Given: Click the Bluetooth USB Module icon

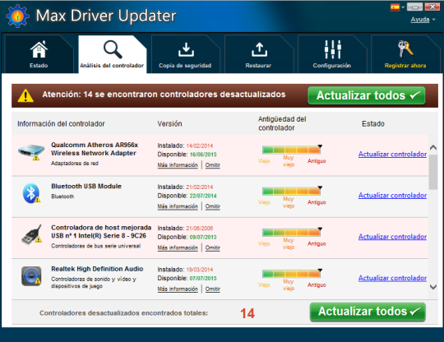Looking at the screenshot, I should (31, 193).
